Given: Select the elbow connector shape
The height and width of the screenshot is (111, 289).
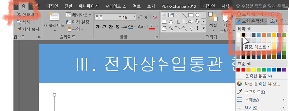Looking at the screenshot, I should coord(178,22).
